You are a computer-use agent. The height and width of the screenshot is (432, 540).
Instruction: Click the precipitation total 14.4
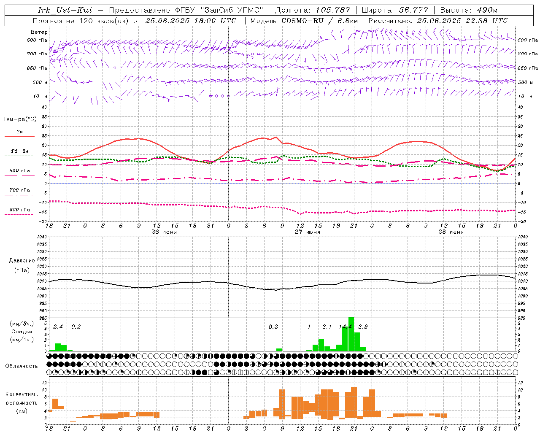(345, 327)
